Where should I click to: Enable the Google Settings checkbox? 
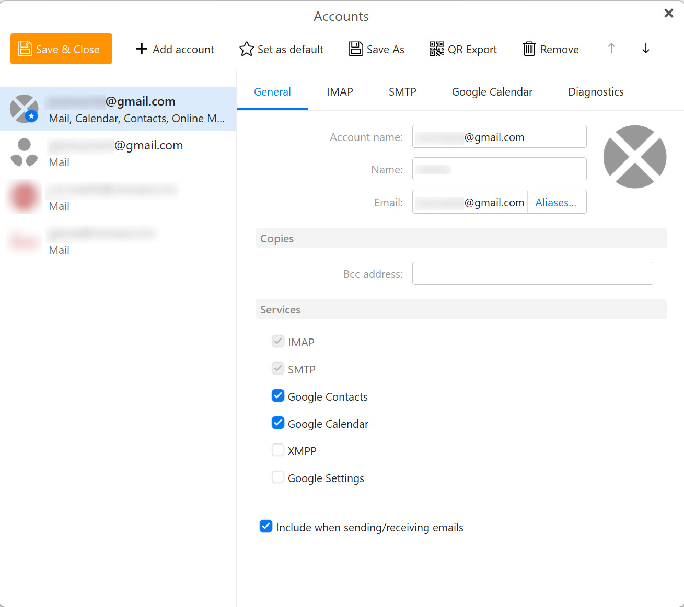coord(278,477)
